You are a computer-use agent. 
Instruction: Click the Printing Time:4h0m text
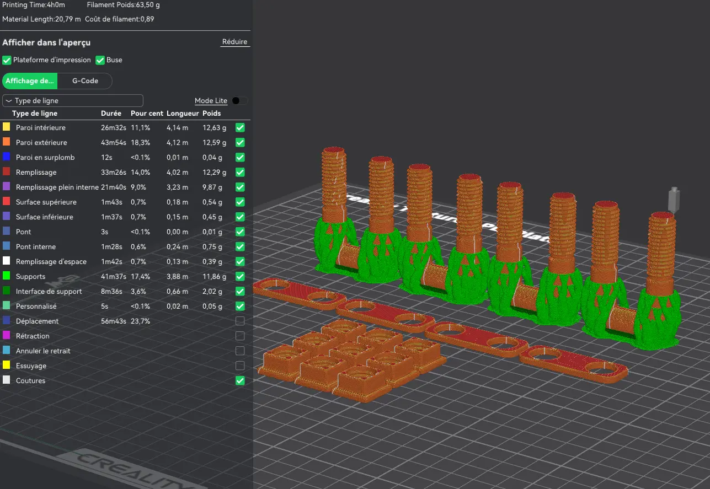[x=34, y=5]
